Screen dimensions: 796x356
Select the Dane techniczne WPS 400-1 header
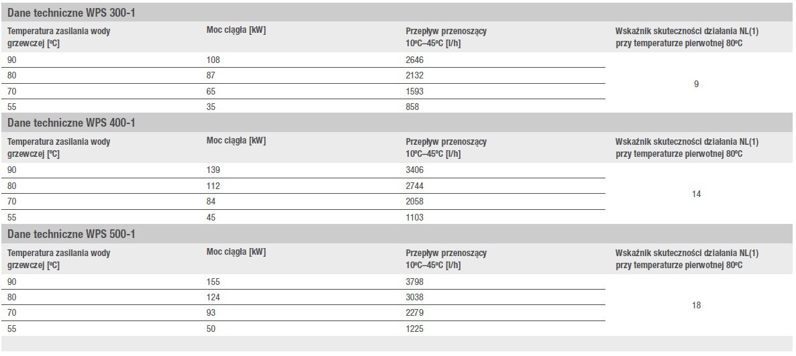pos(71,123)
